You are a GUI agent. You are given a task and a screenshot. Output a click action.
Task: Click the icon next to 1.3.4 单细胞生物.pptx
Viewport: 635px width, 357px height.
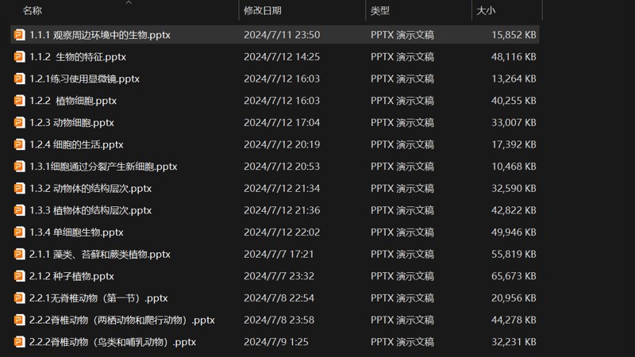(19, 232)
